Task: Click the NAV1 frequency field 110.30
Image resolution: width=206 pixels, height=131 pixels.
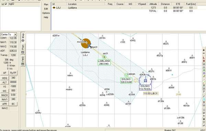Action: click(x=13, y=42)
